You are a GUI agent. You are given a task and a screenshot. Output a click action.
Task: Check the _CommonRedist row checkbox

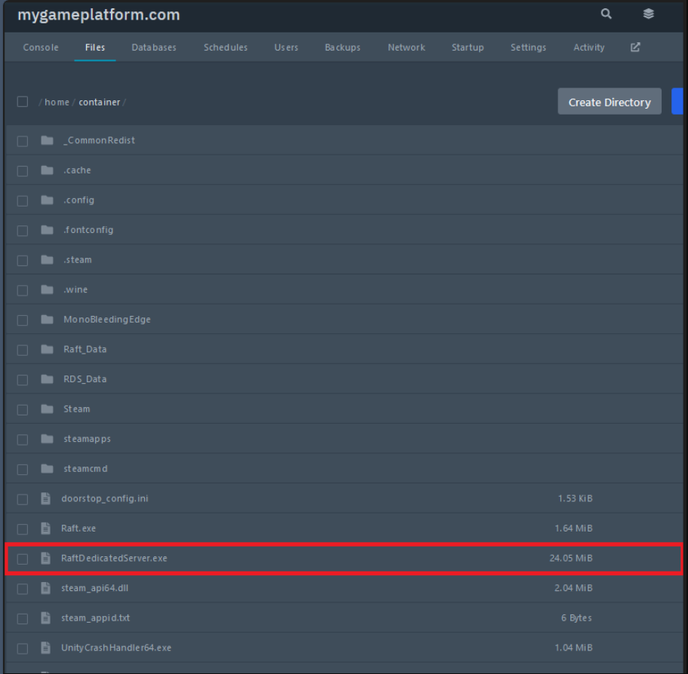(23, 141)
